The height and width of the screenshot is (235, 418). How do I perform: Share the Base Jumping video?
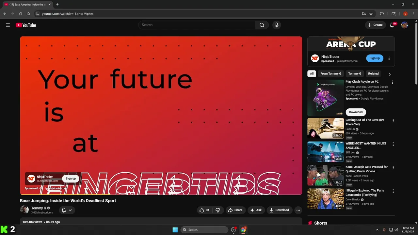click(235, 210)
